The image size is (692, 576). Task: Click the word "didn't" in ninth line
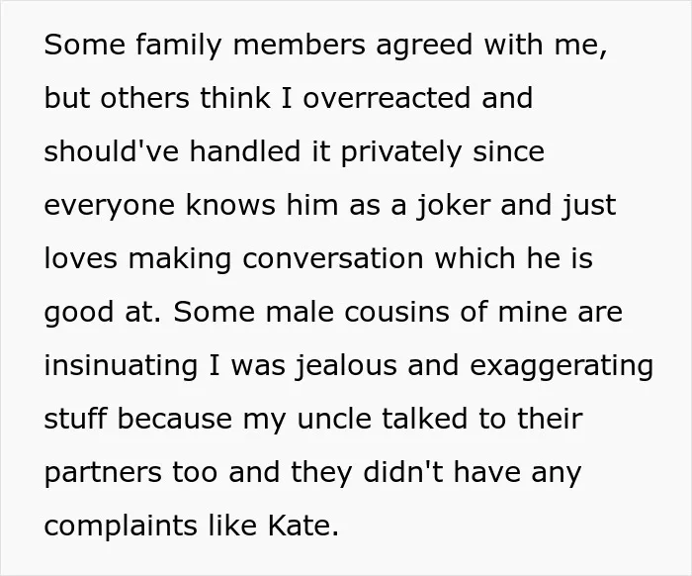coord(403,471)
